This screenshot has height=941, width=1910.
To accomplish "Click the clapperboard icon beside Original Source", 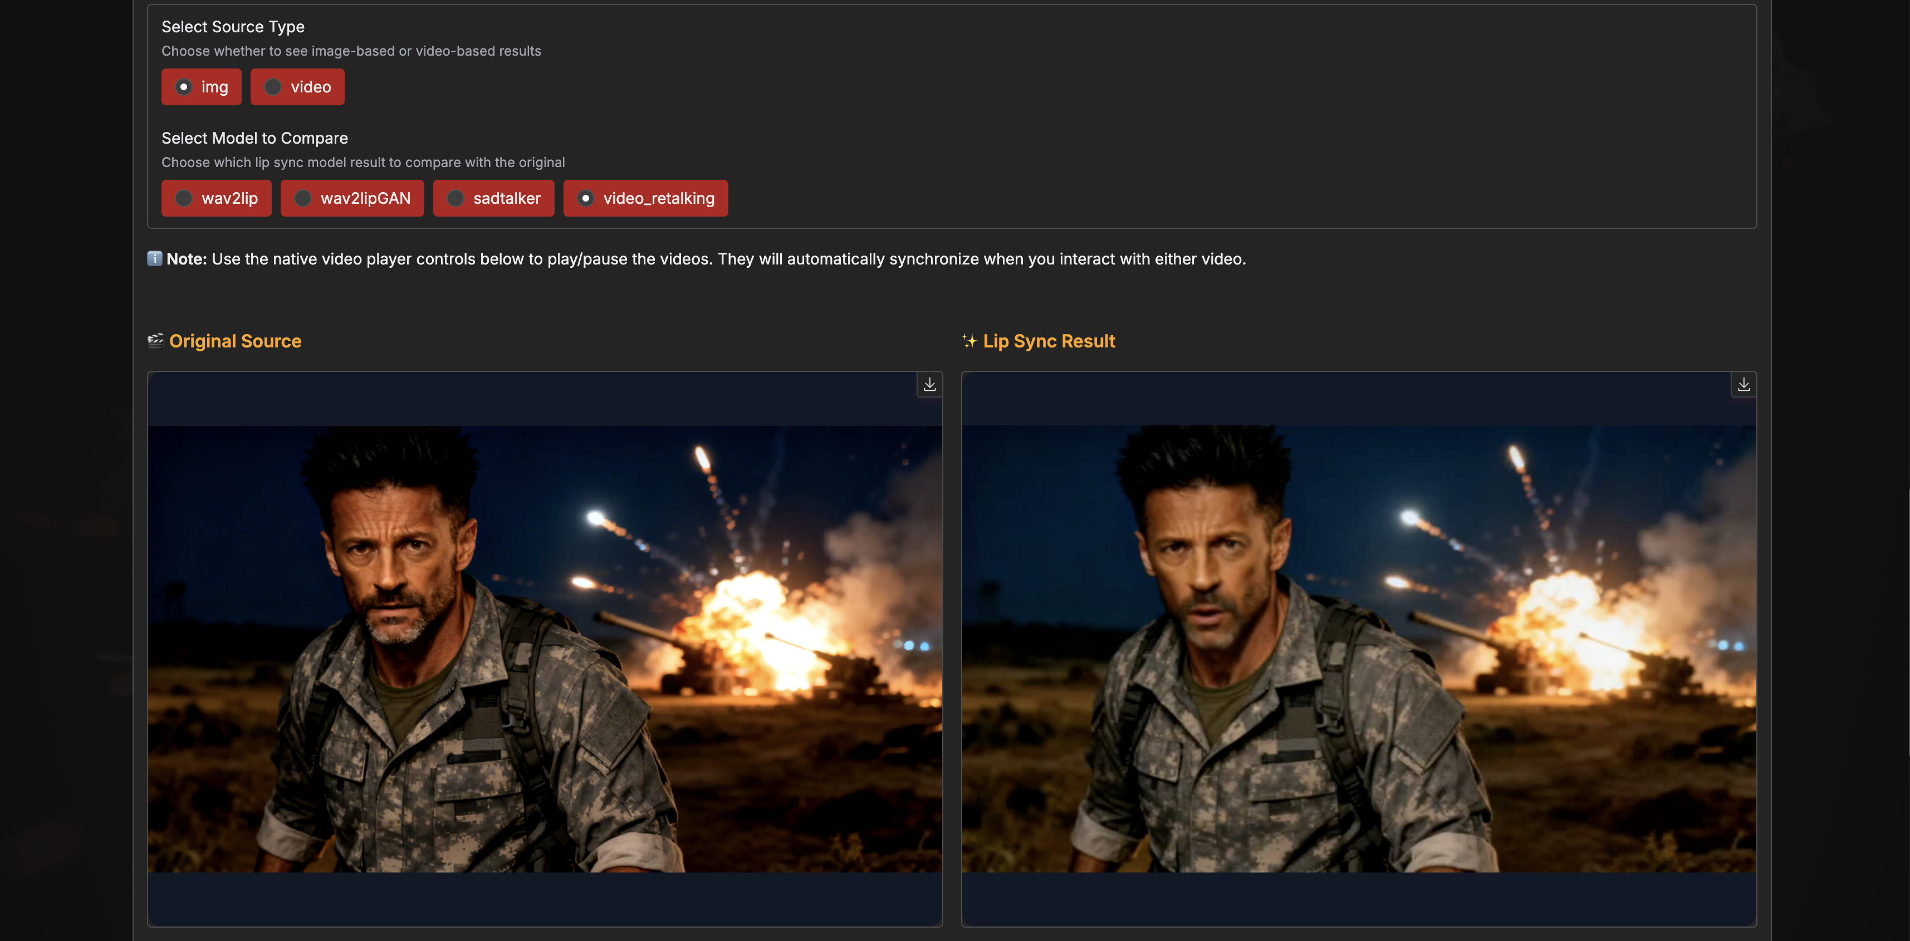I will pyautogui.click(x=155, y=341).
